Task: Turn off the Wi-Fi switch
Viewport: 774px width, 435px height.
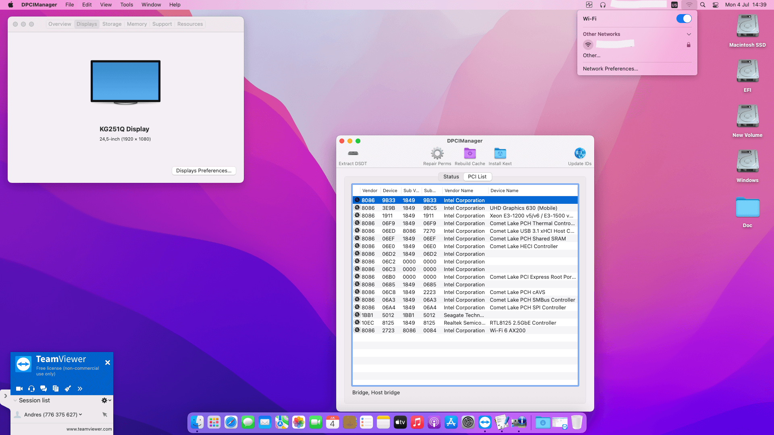Action: coord(684,19)
